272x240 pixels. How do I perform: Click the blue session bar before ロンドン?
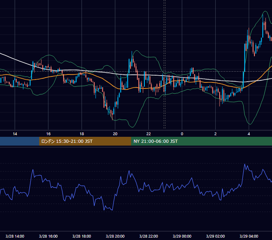coord(20,141)
